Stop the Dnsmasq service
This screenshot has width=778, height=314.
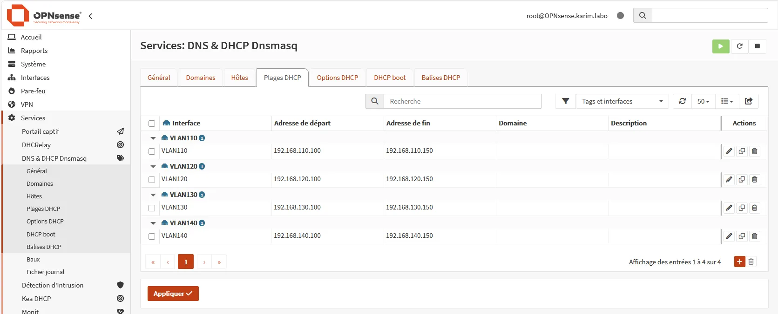click(x=758, y=46)
